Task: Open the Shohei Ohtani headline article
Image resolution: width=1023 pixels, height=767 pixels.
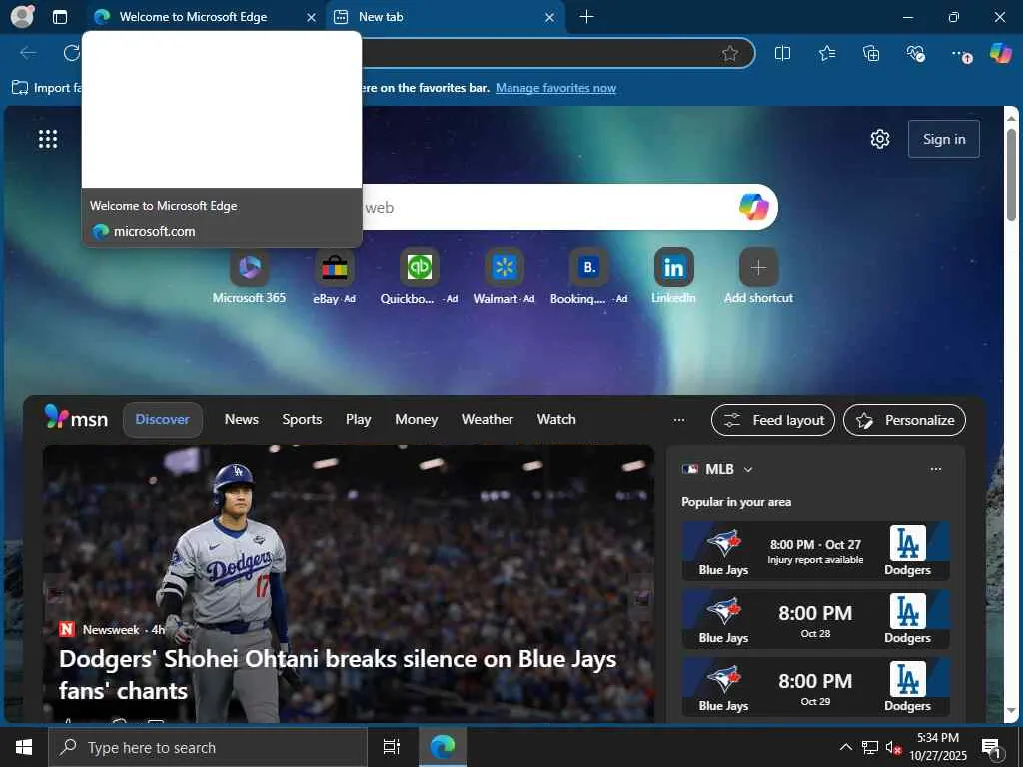Action: click(x=338, y=674)
